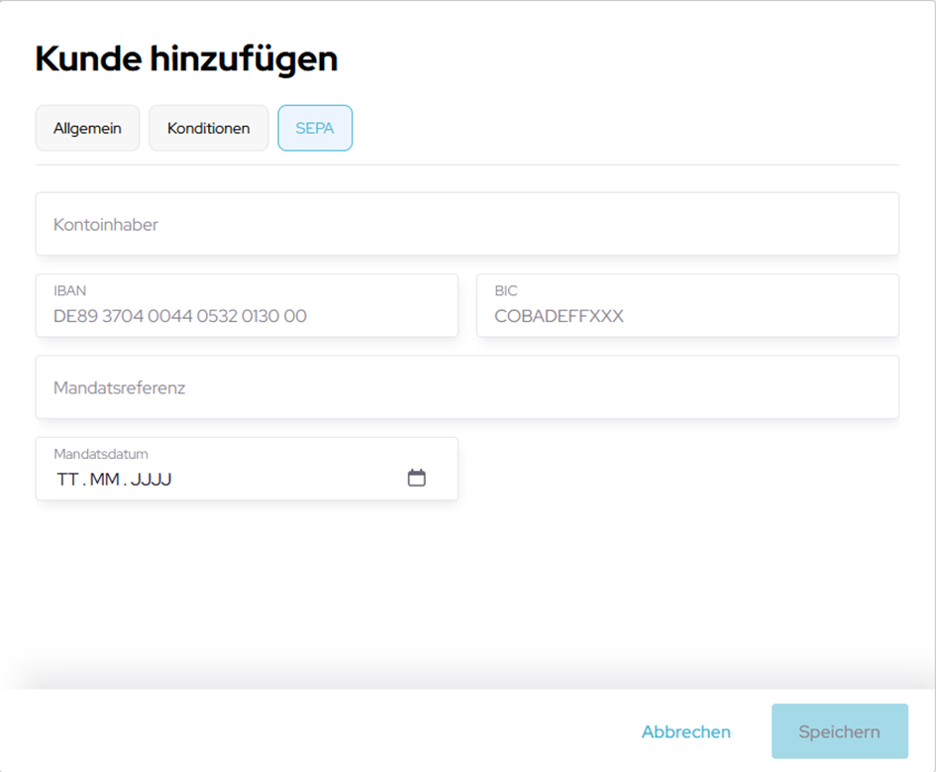Click the Mandatsdatum label above the date
Image resolution: width=936 pixels, height=772 pixels.
[100, 455]
